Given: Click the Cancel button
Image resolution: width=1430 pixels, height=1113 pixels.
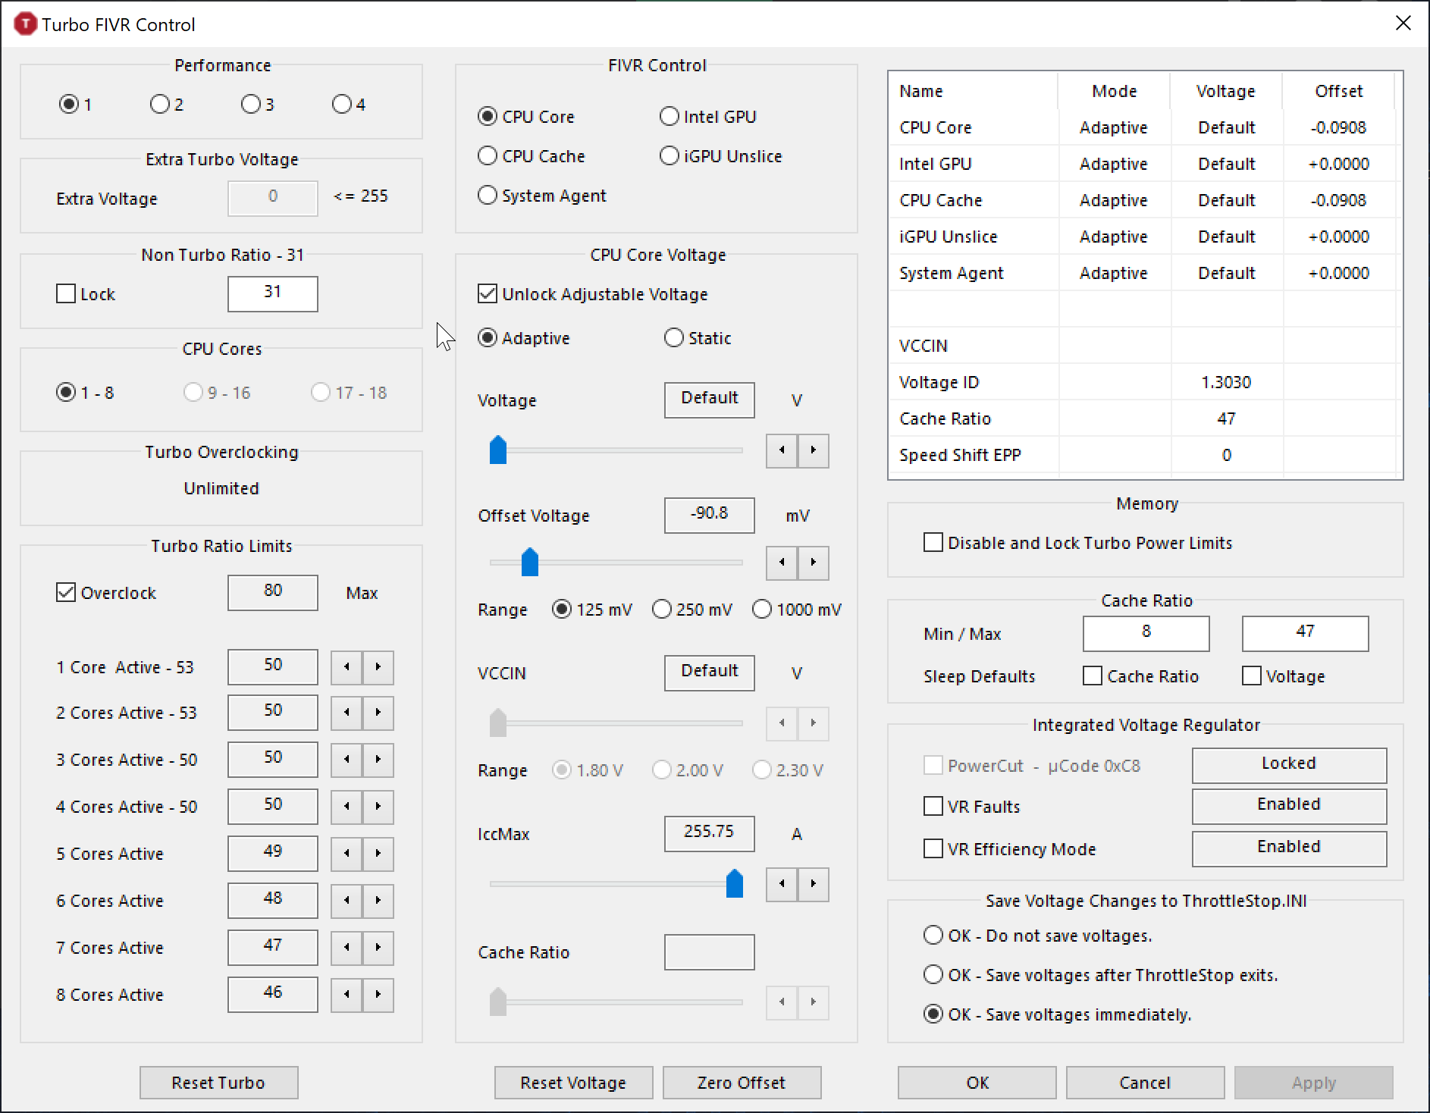Looking at the screenshot, I should point(1145,1083).
